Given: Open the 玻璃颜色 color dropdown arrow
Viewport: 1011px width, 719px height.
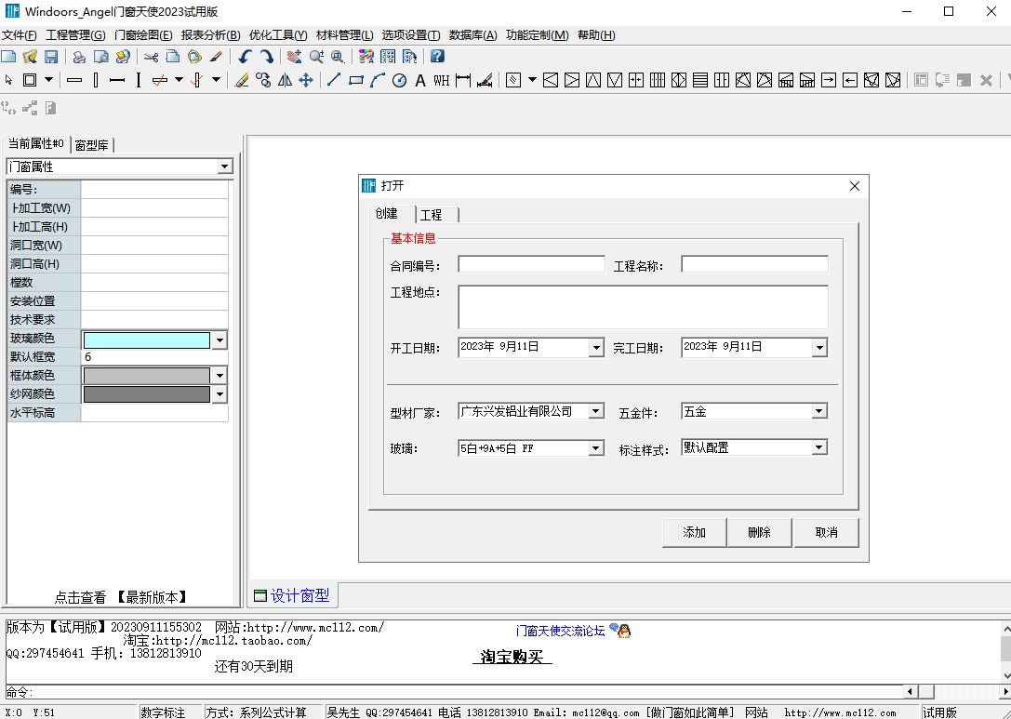Looking at the screenshot, I should 219,340.
